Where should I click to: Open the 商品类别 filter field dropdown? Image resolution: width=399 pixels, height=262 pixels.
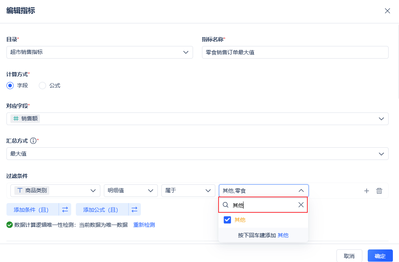pyautogui.click(x=55, y=190)
